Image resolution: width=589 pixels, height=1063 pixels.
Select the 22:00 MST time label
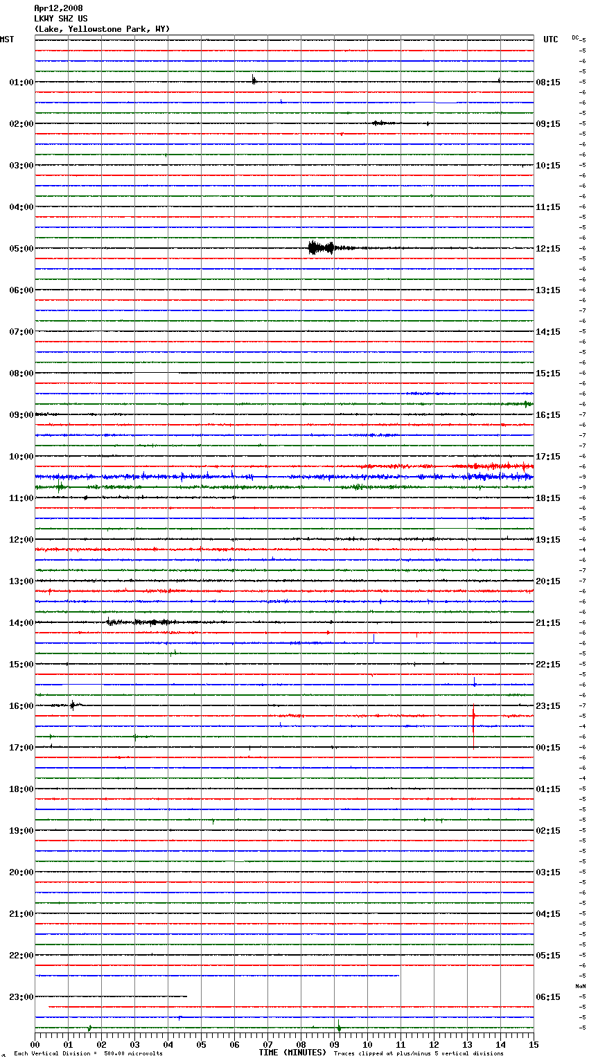(x=21, y=956)
